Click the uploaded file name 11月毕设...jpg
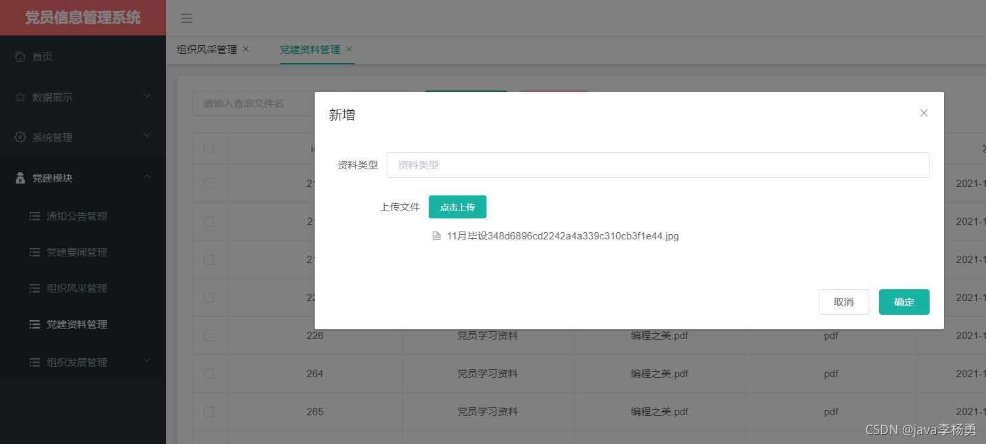Viewport: 986px width, 444px height. pyautogui.click(x=562, y=236)
